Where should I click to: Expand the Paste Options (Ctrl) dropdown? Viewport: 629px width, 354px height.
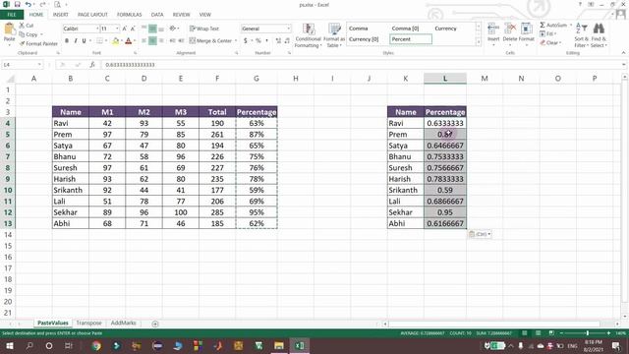click(489, 234)
